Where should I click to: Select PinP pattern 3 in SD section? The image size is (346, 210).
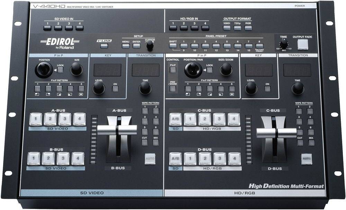(x=59, y=89)
